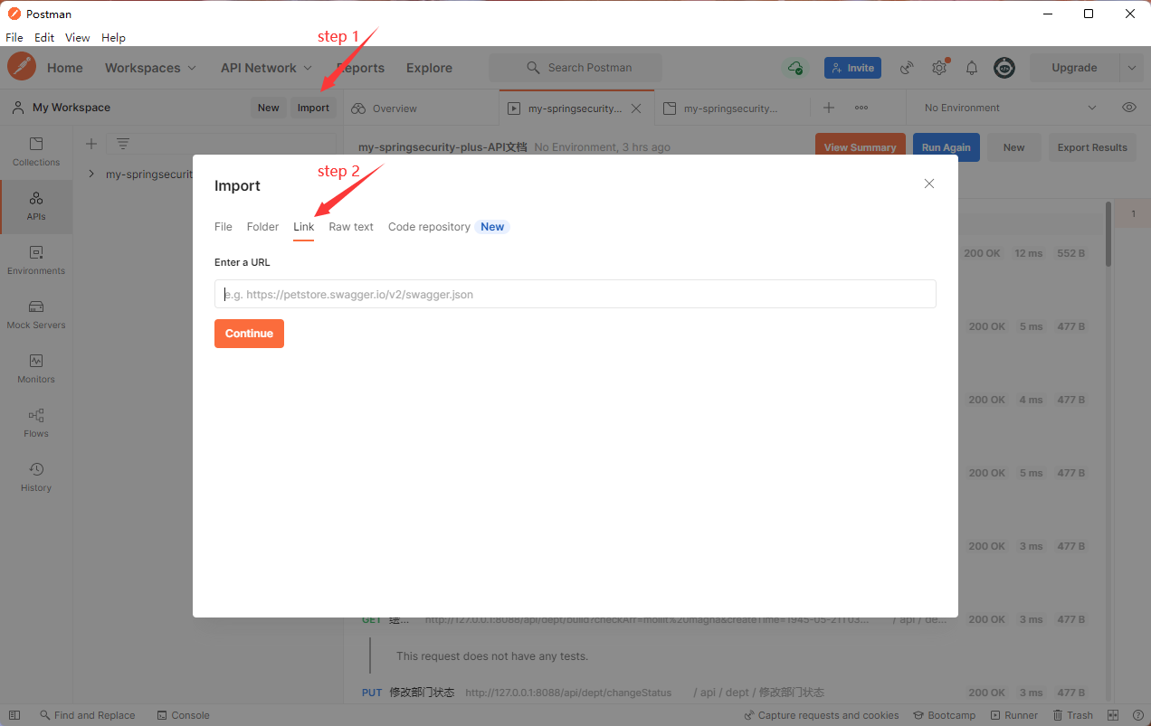
Task: Click View Summary button
Action: coord(860,147)
